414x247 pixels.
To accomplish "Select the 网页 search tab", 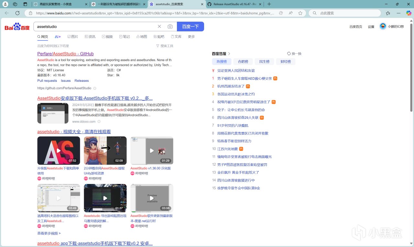I will (43, 37).
